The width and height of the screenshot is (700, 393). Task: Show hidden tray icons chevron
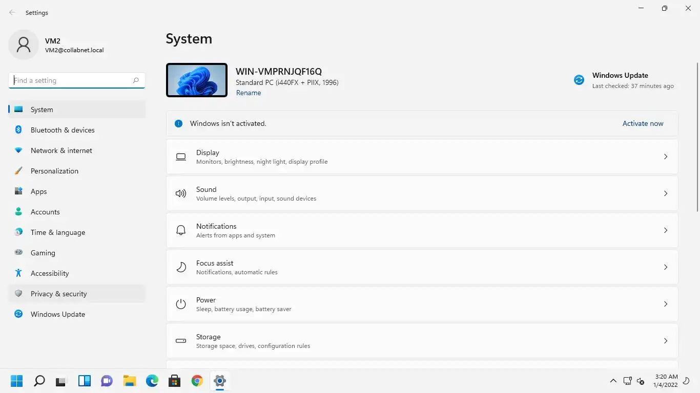613,381
